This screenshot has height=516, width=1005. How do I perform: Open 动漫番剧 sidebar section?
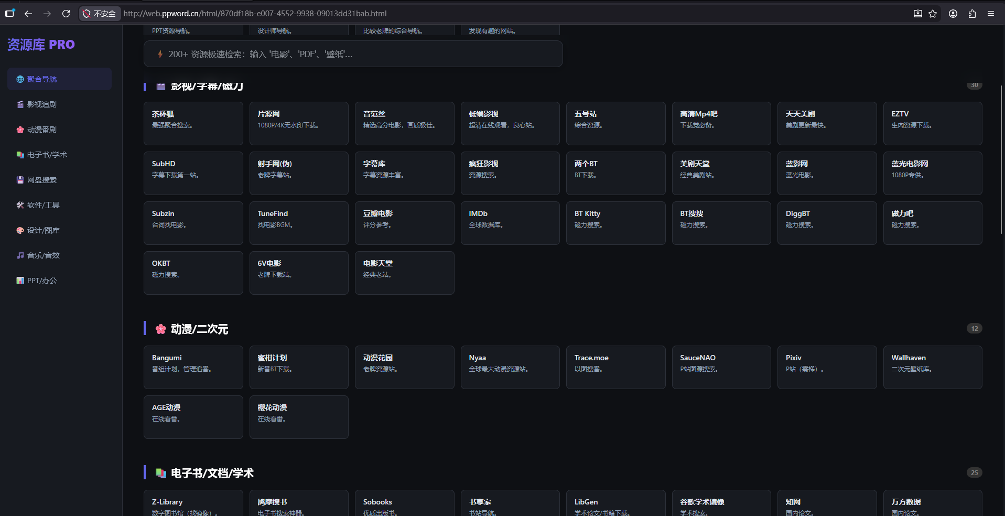59,130
